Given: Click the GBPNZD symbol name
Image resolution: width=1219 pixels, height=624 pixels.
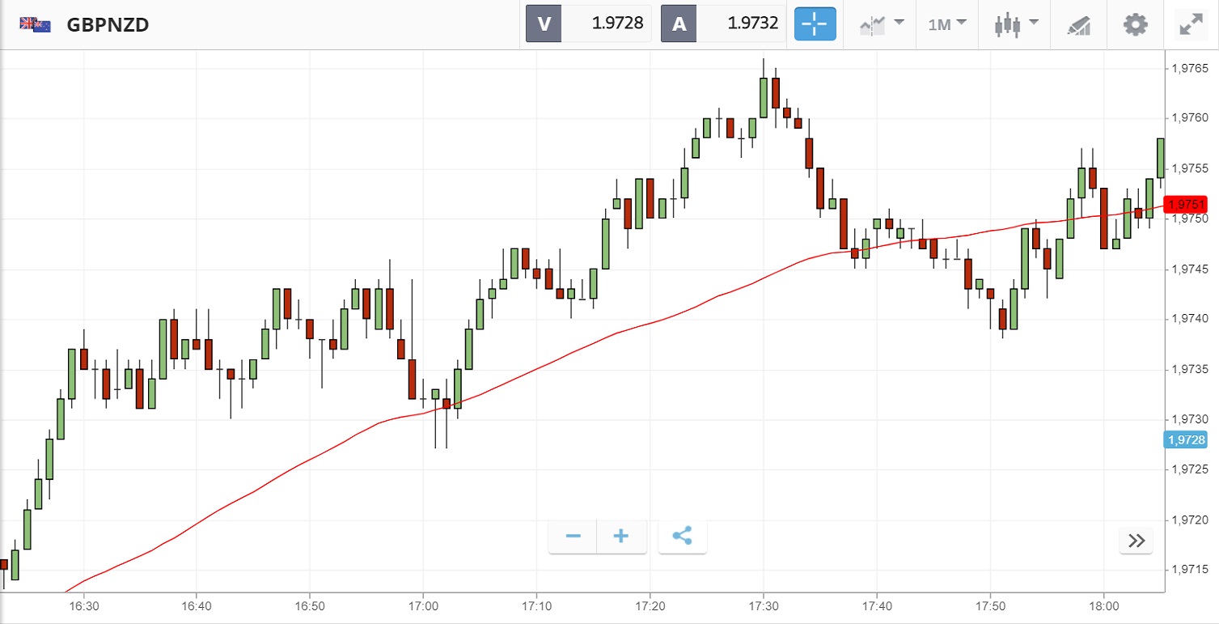Looking at the screenshot, I should 108,24.
